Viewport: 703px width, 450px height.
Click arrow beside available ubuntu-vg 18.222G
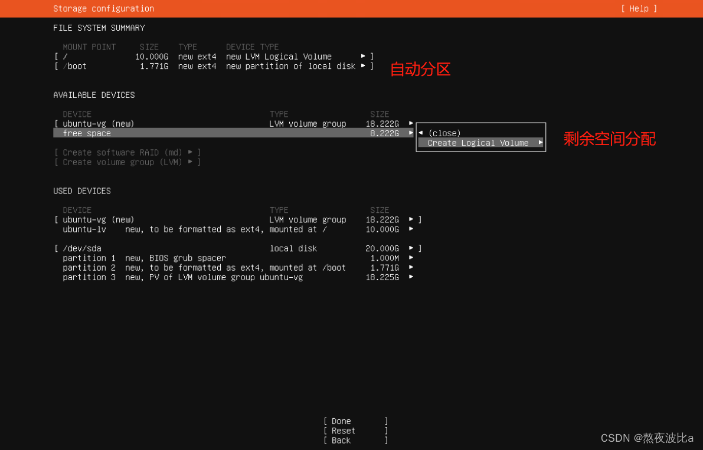point(411,123)
